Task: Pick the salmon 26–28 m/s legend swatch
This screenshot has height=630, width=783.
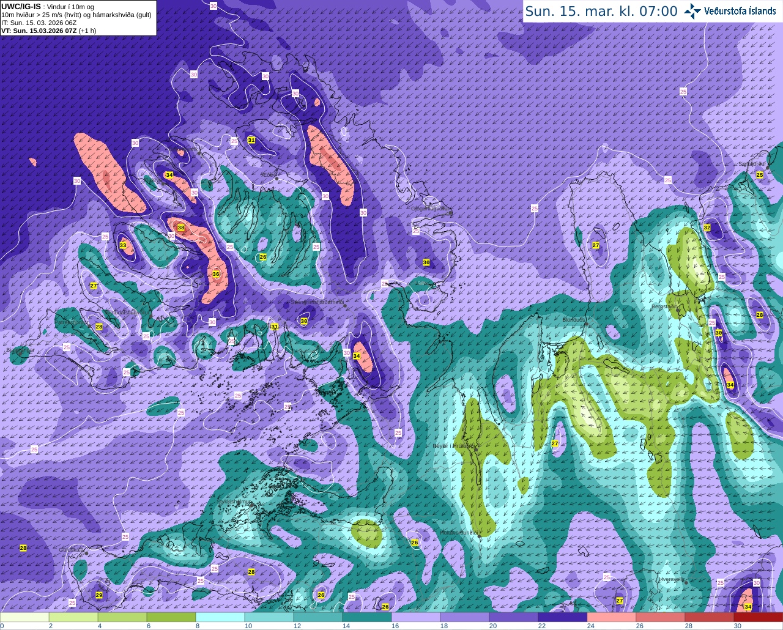Action: pos(661,617)
